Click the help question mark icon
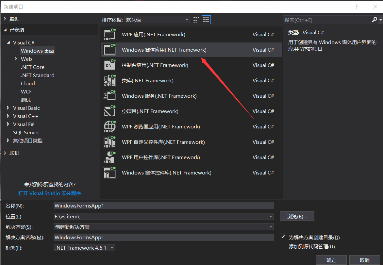383x265 pixels. click(357, 7)
